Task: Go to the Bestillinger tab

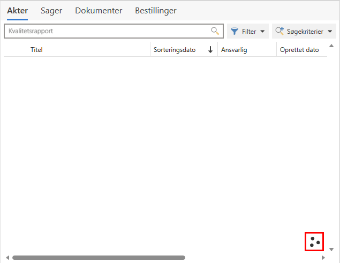Action: point(155,11)
